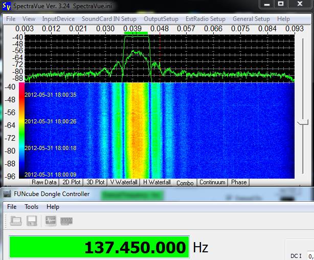Switch to the Raw Data tab
The height and width of the screenshot is (260, 314).
tap(44, 182)
